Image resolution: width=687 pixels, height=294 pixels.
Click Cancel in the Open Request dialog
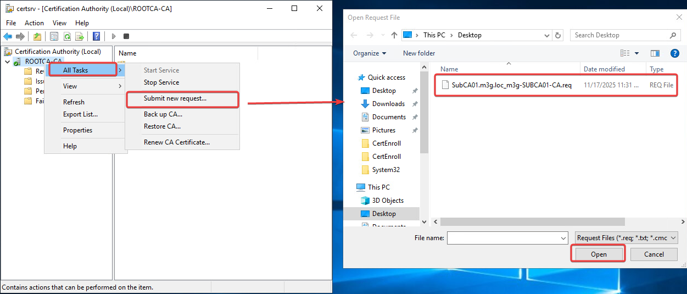tap(654, 254)
